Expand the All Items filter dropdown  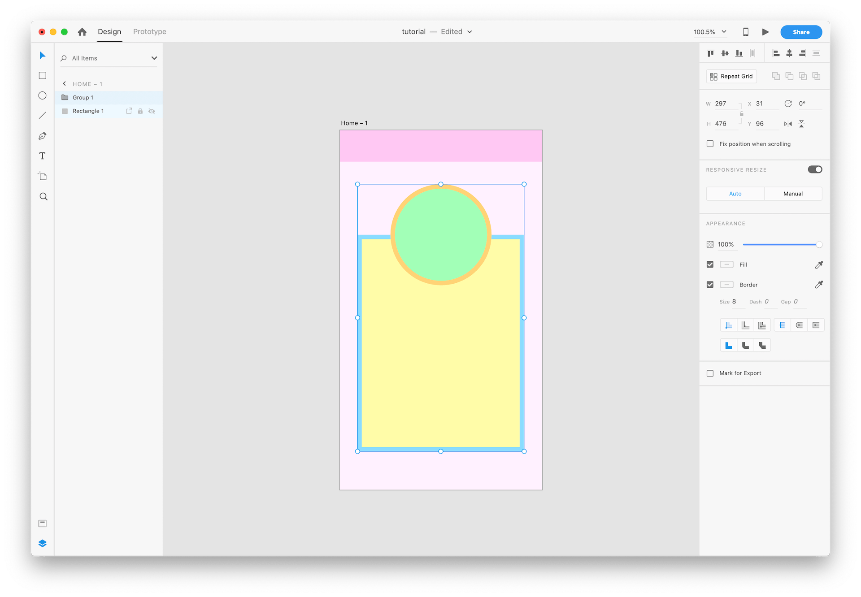(x=154, y=58)
